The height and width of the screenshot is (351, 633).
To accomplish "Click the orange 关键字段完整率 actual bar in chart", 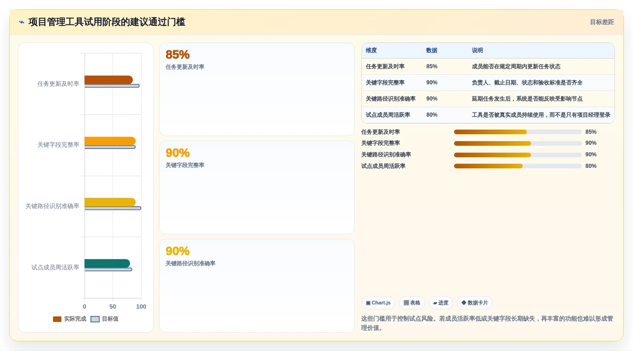I will (110, 141).
